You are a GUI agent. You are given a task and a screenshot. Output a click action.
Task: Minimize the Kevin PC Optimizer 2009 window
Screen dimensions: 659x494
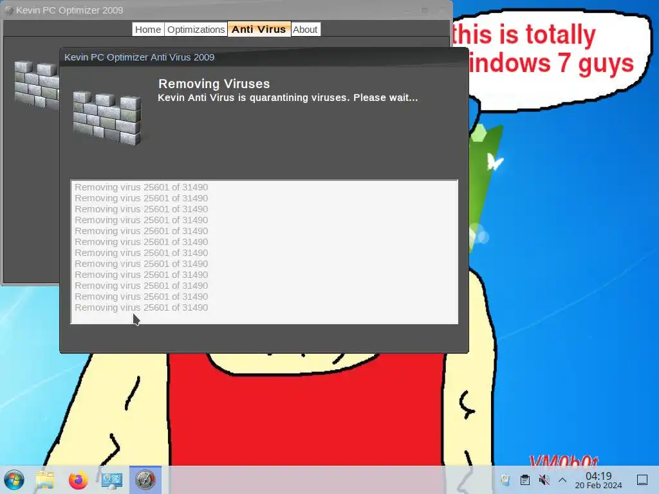pyautogui.click(x=407, y=10)
